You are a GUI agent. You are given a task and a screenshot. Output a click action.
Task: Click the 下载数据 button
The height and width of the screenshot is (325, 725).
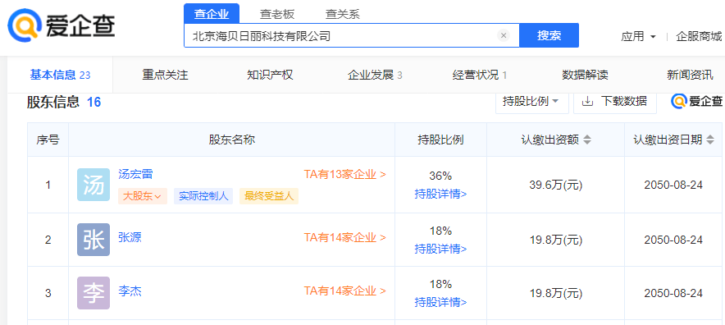pyautogui.click(x=615, y=102)
